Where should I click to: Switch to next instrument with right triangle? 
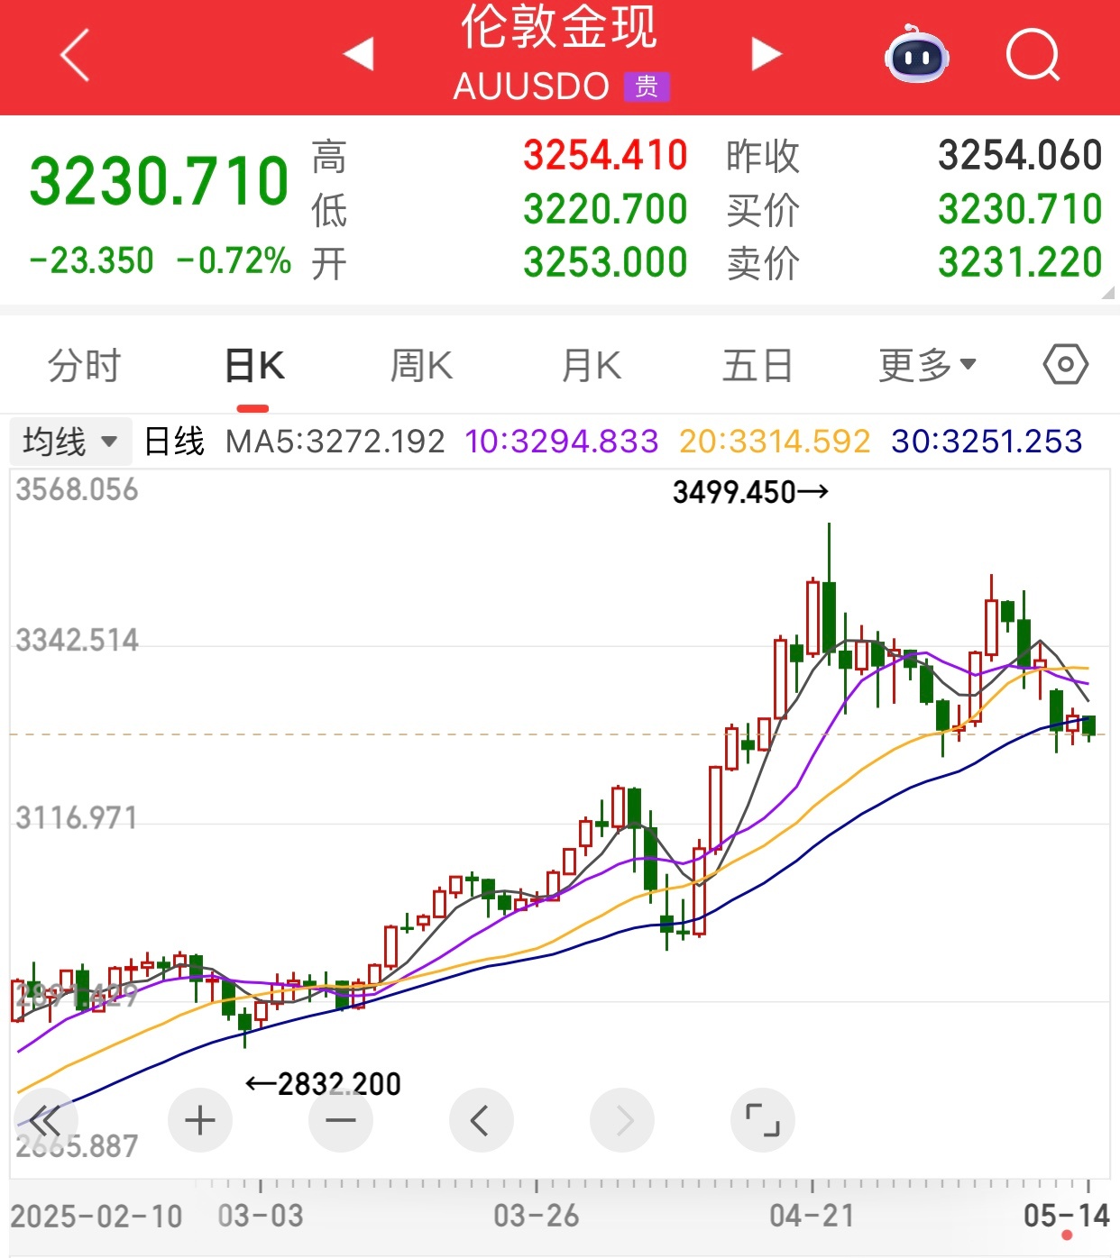767,54
